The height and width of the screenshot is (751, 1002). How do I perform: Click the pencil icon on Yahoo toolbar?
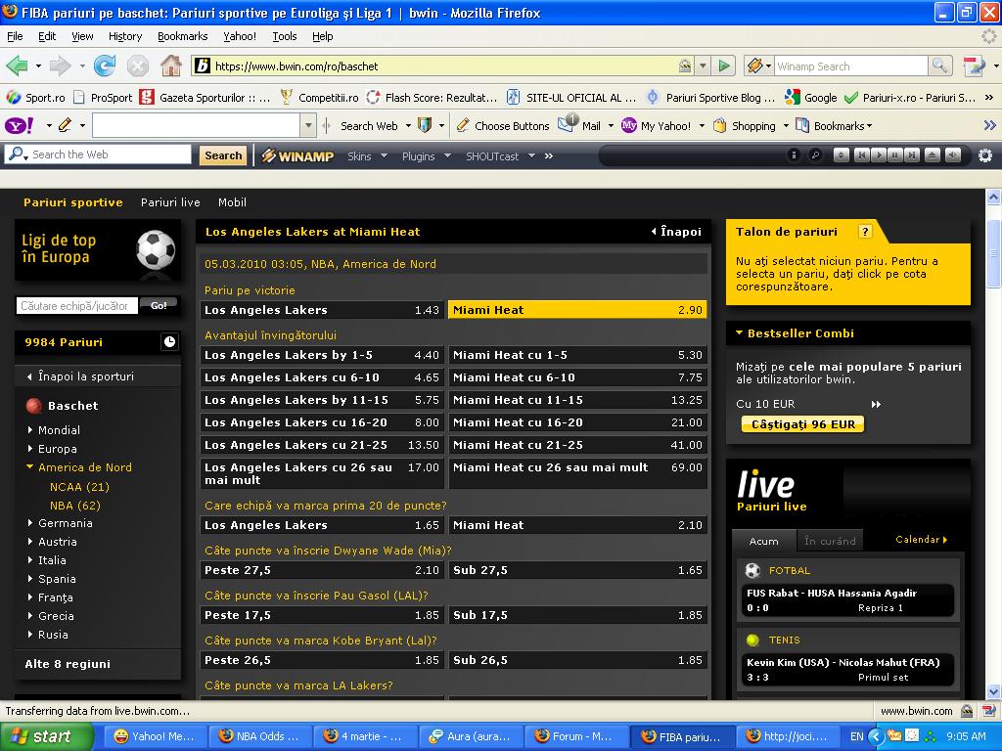(x=65, y=126)
